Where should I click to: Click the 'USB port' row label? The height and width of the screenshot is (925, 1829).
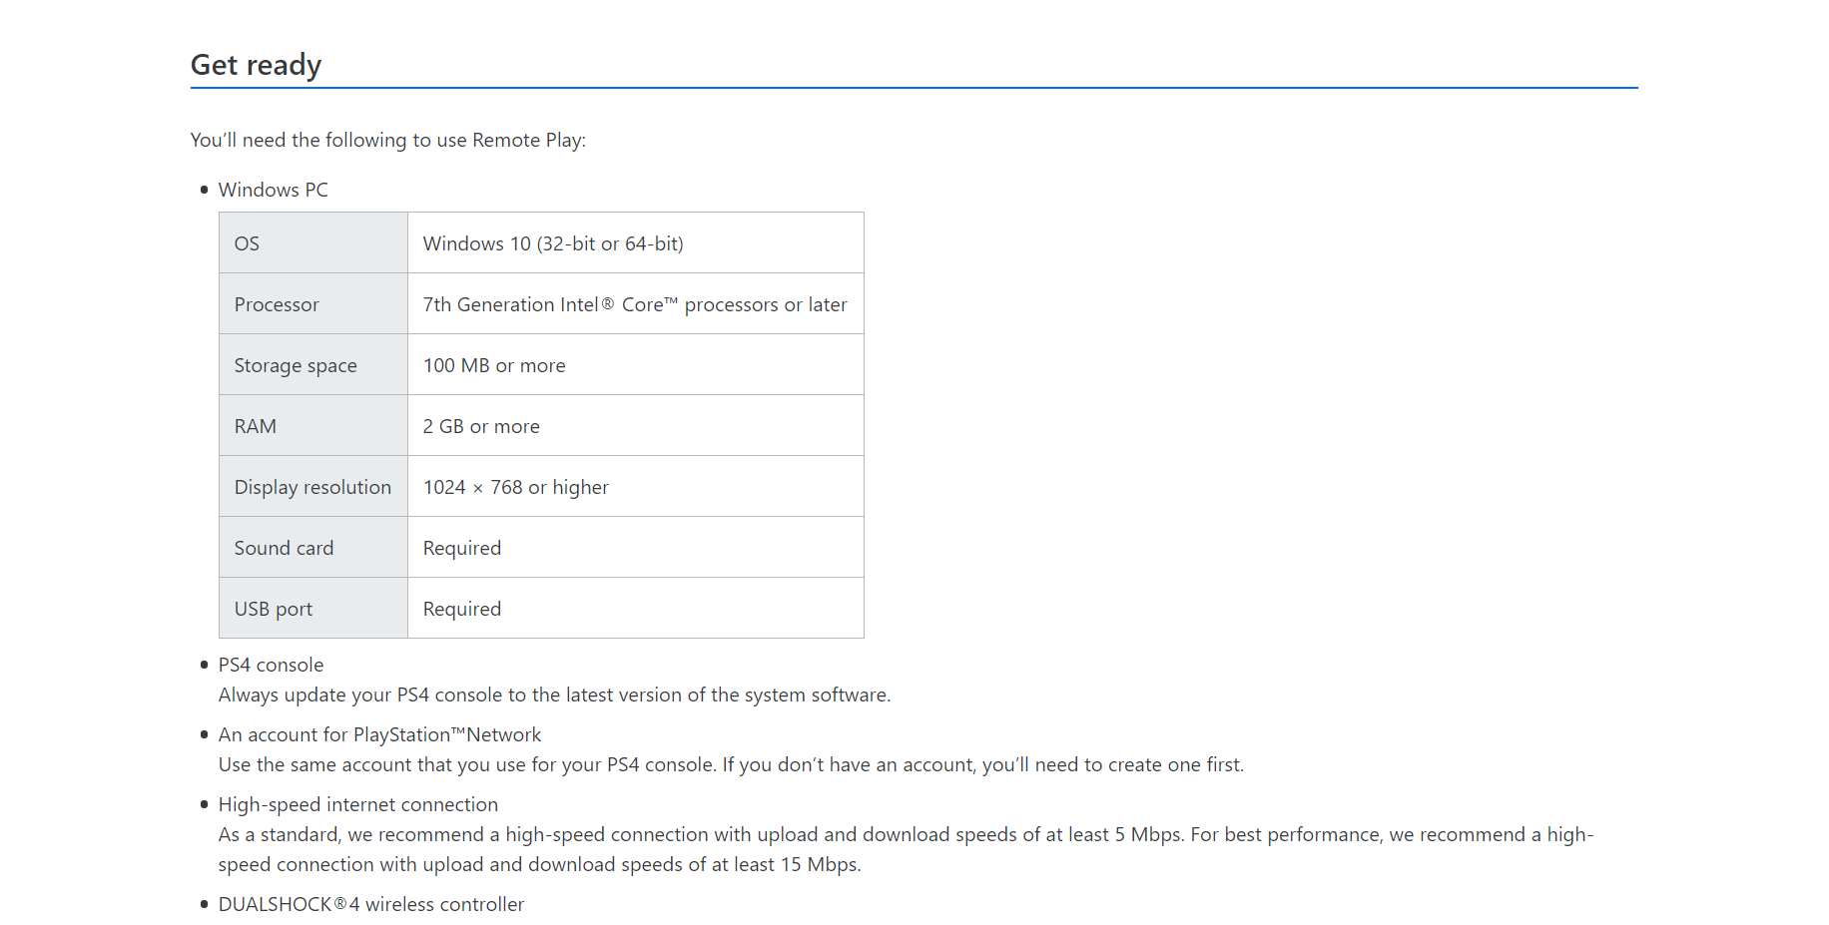pyautogui.click(x=274, y=610)
